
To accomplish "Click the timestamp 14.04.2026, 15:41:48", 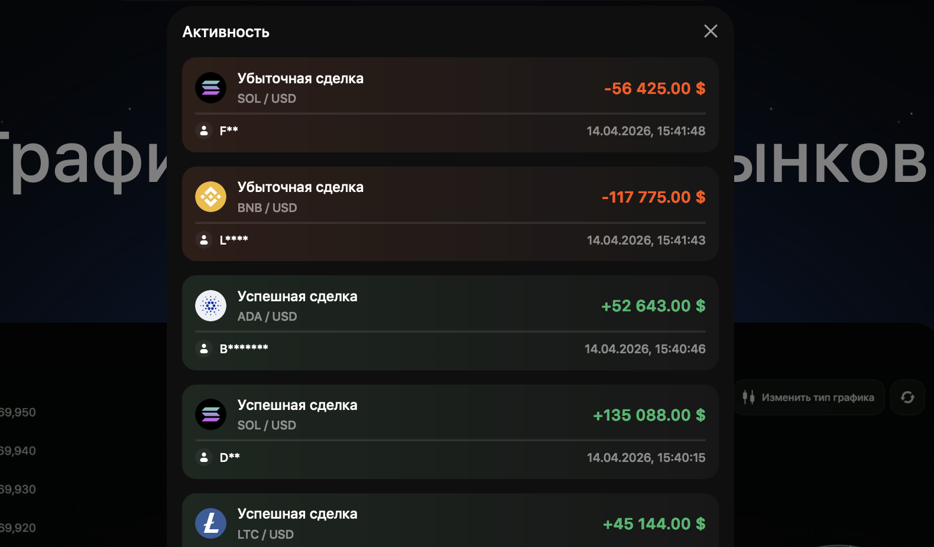I will pos(646,131).
